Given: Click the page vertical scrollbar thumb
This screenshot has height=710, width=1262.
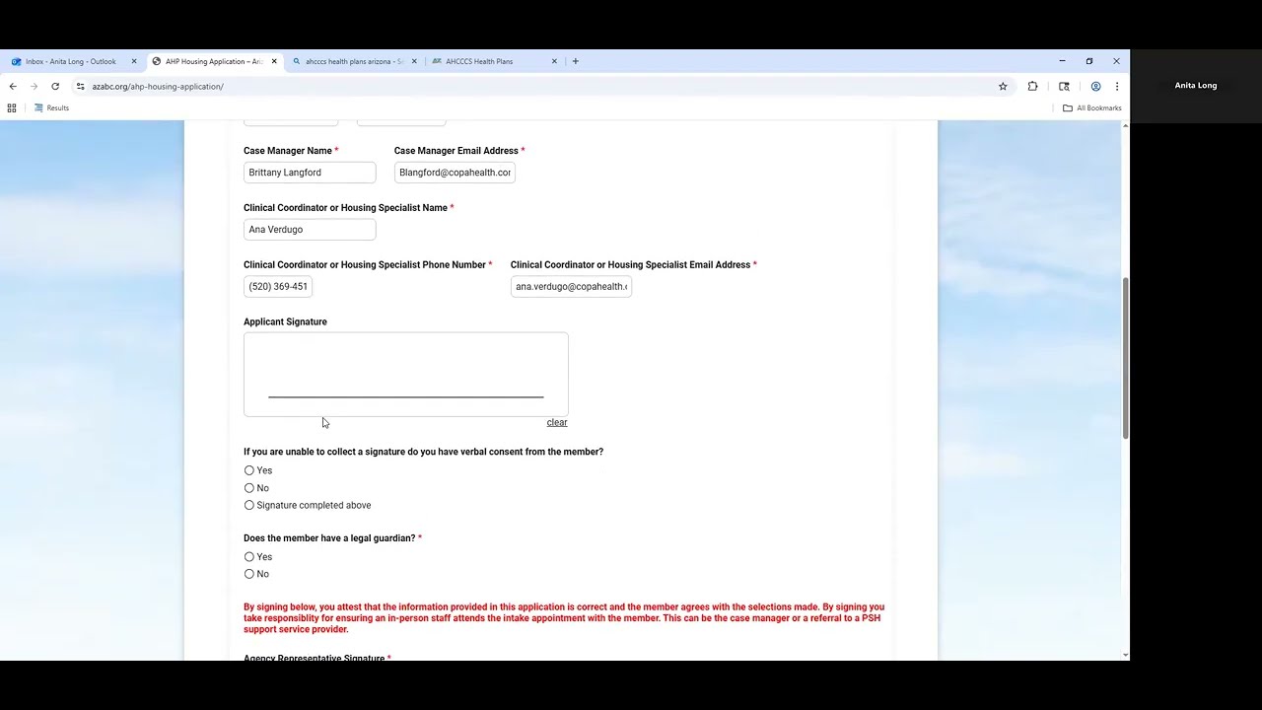Looking at the screenshot, I should coord(1125,358).
